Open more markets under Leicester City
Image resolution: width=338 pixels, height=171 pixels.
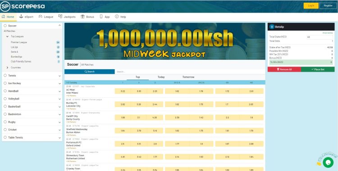coord(71,109)
